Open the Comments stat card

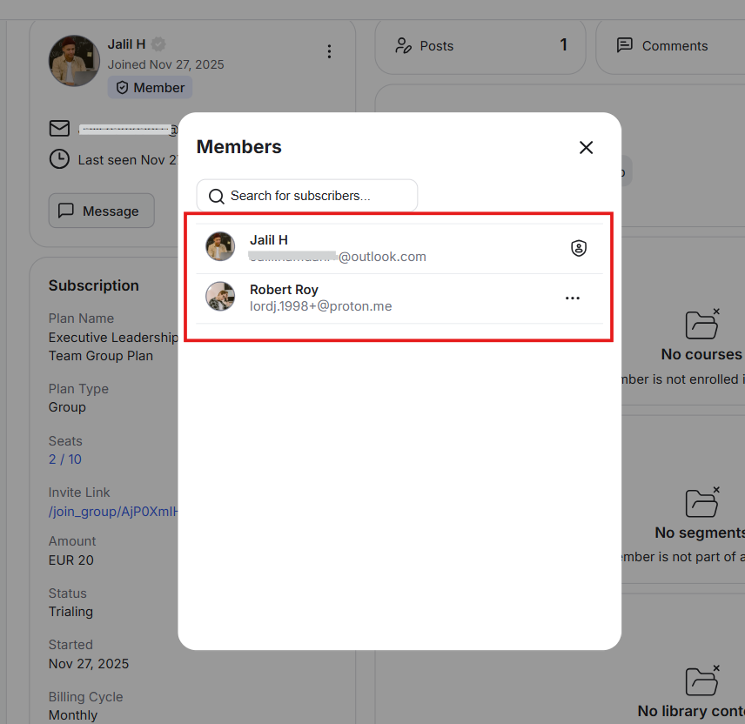point(670,46)
